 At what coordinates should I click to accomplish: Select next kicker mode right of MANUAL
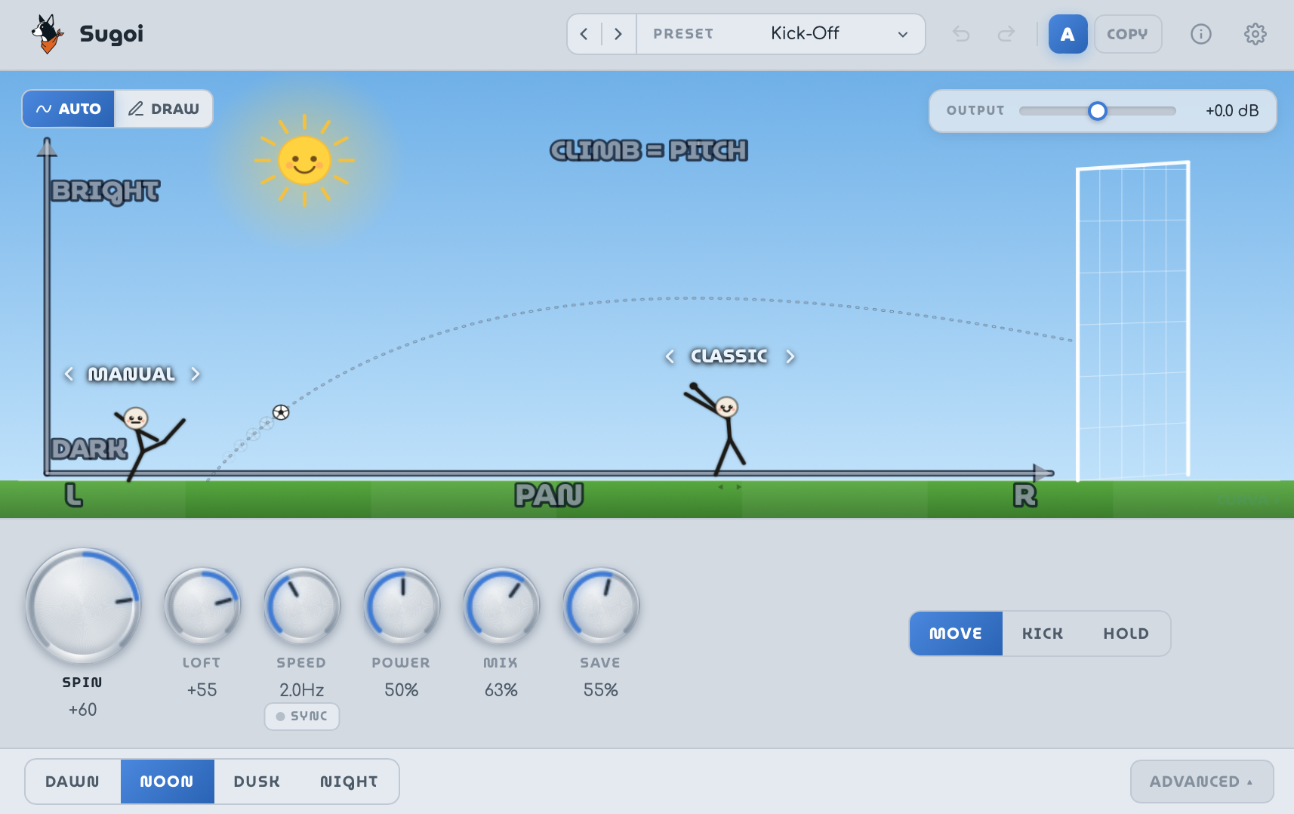195,374
